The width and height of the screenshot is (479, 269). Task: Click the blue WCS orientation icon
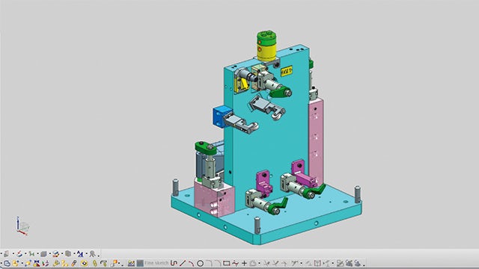coord(80,254)
